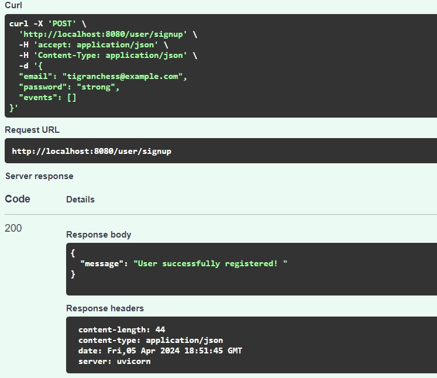The height and width of the screenshot is (378, 437).
Task: Click the password "strong" line
Action: coord(69,87)
